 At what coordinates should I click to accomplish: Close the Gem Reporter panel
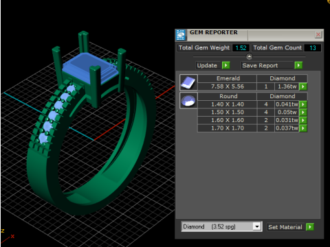point(318,34)
